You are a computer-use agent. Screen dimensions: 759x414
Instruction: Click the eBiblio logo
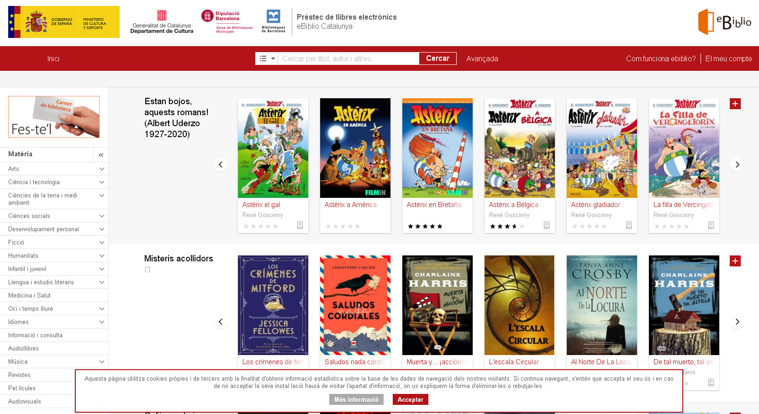point(725,21)
